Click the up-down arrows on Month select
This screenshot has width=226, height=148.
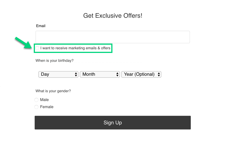point(117,74)
